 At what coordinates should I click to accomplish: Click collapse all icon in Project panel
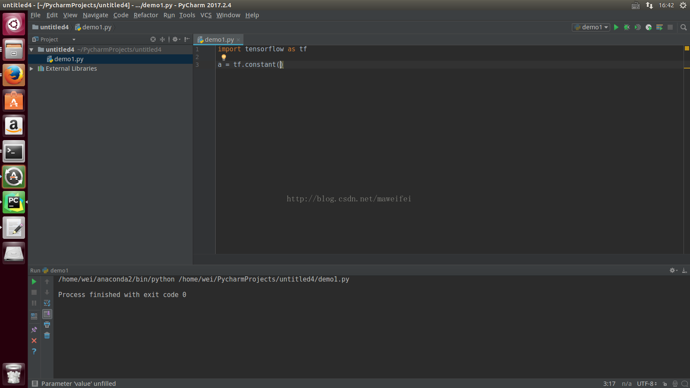(x=163, y=39)
